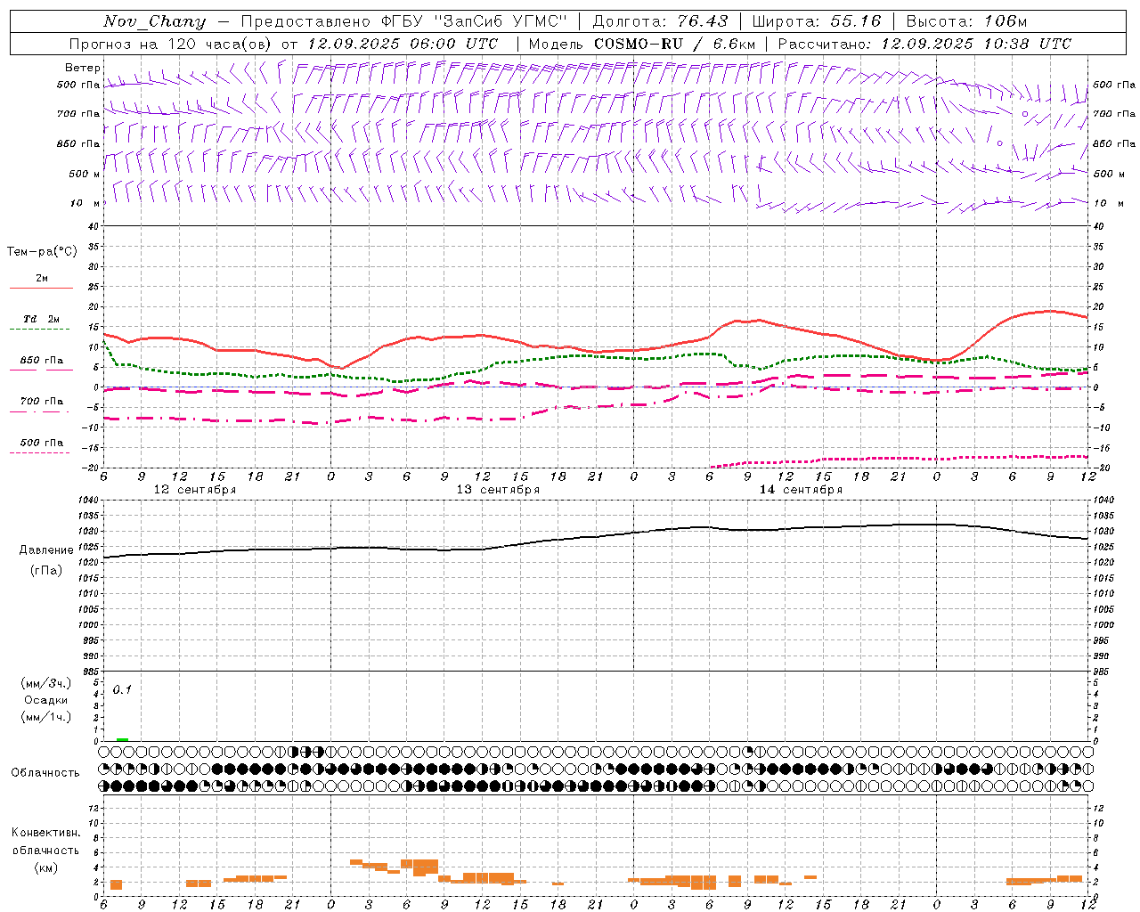The height and width of the screenshot is (912, 1140).
Task: Click the 0.1 precipitation amount value
Action: [x=122, y=690]
